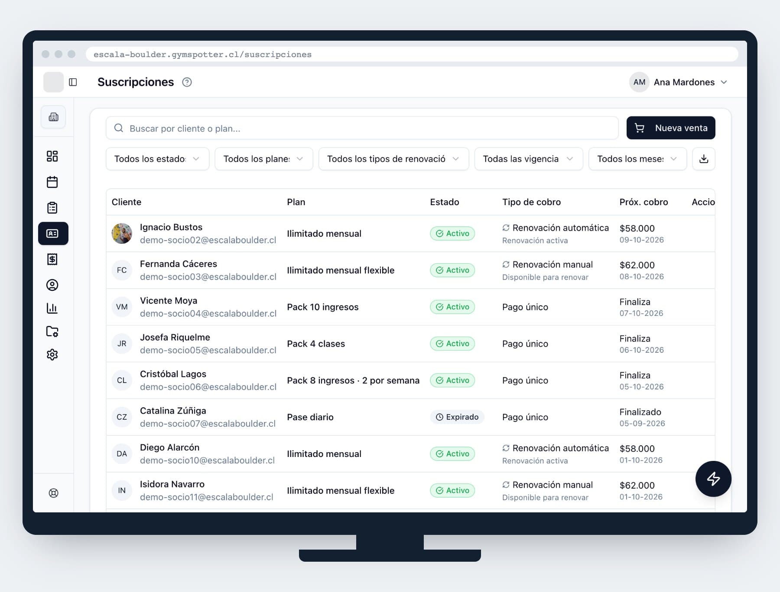Open the help icon beside Suscripciones
The height and width of the screenshot is (592, 780).
pos(187,82)
